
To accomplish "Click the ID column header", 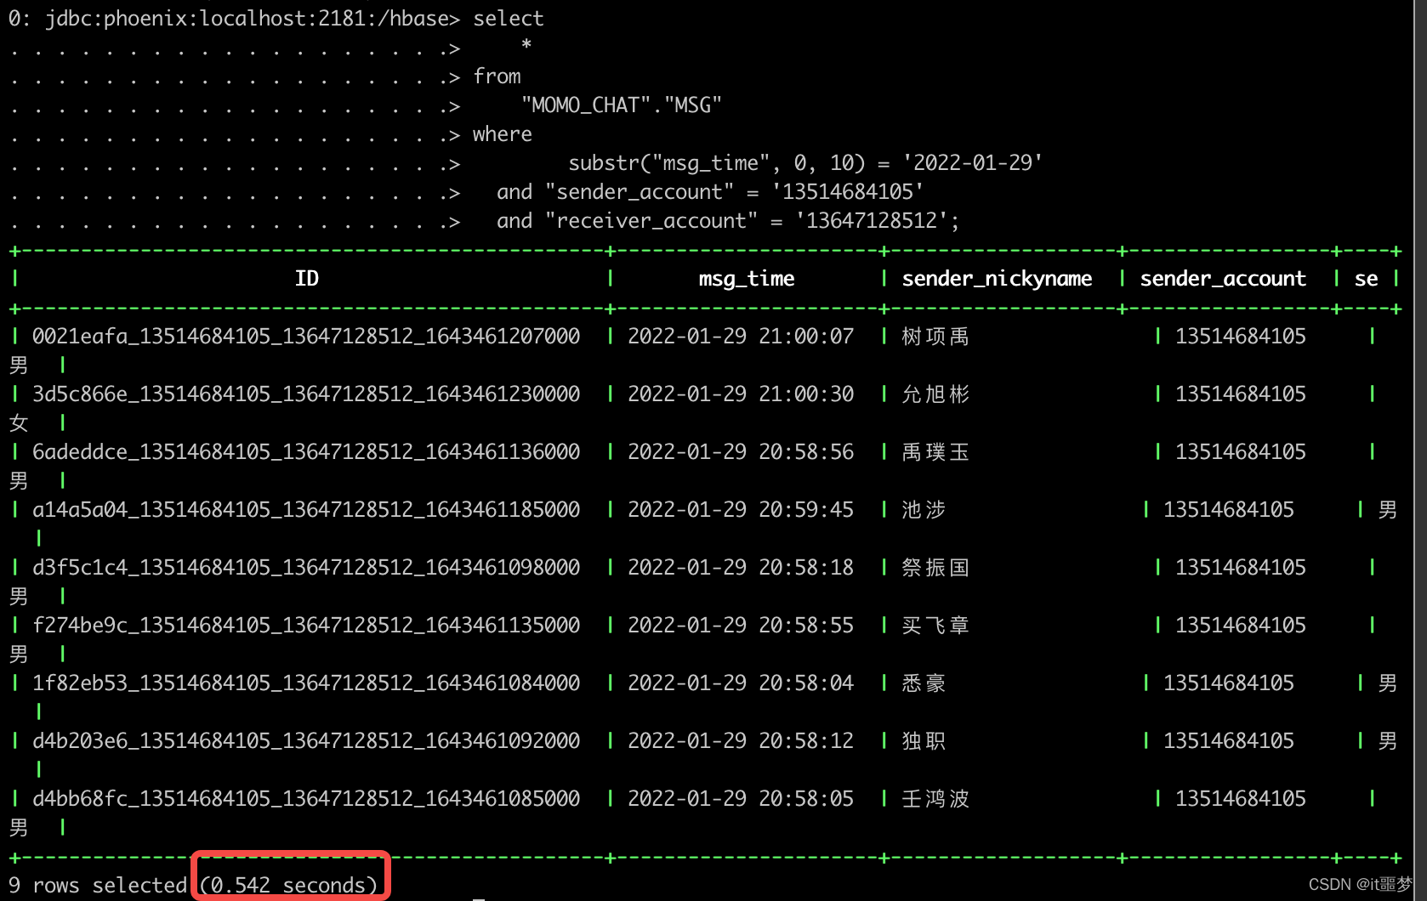I will coord(307,279).
